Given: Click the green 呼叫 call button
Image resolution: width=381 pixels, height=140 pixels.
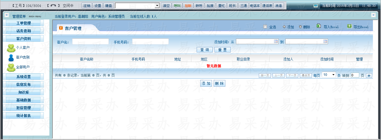Looking at the screenshot, I should 177,6.
